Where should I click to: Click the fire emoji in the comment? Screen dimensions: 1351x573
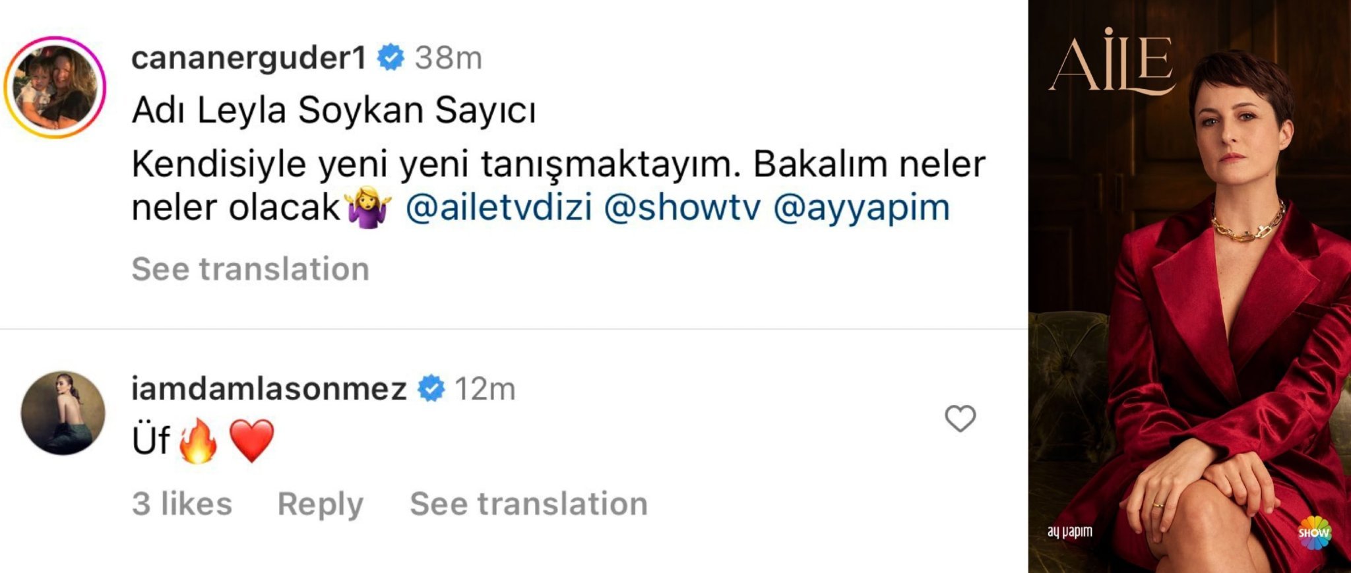[198, 440]
